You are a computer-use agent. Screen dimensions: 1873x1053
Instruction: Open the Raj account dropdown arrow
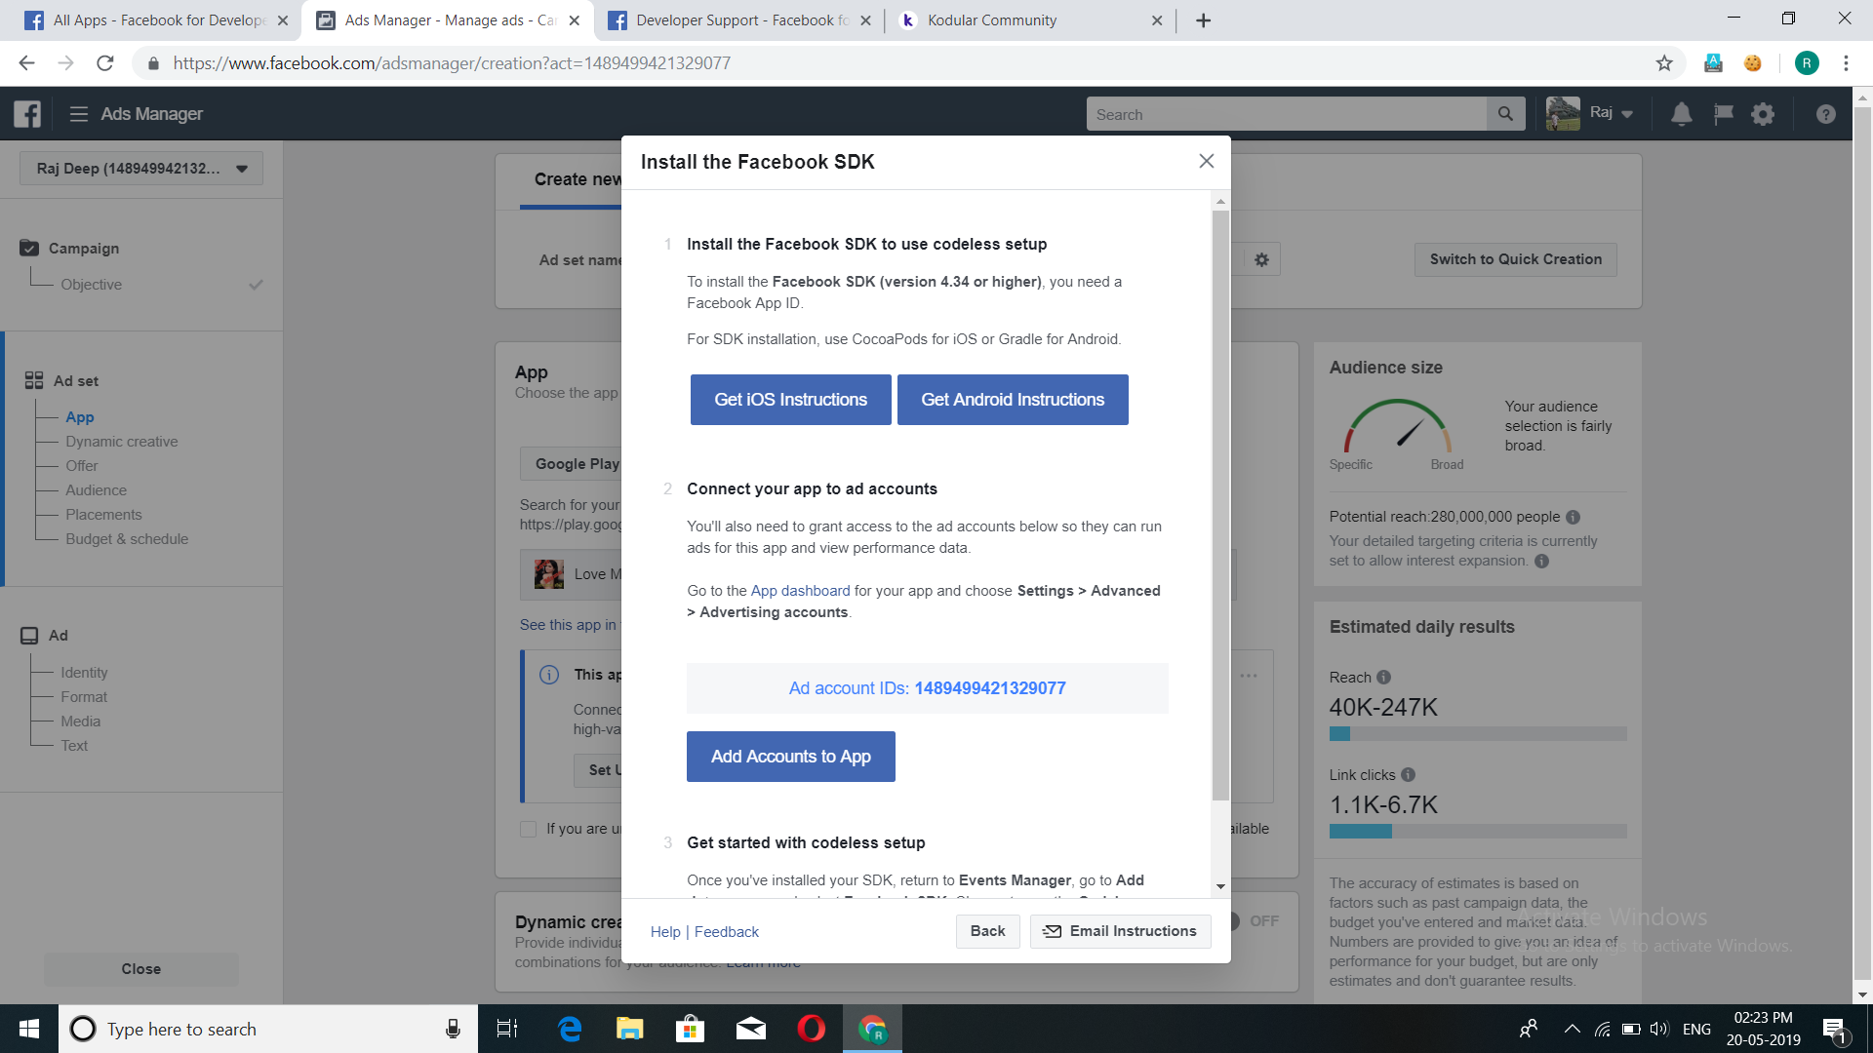click(1626, 114)
